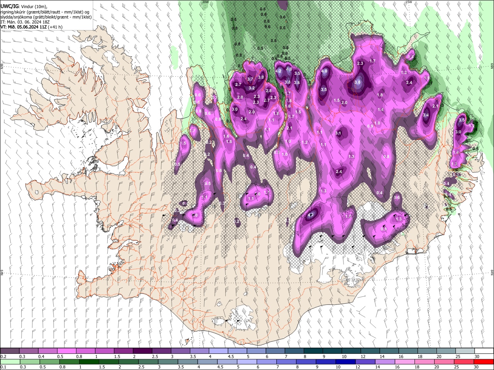Click the bright pink 0.5–0.8 swatch in the purple scale
This screenshot has height=370, width=494.
tap(66, 351)
